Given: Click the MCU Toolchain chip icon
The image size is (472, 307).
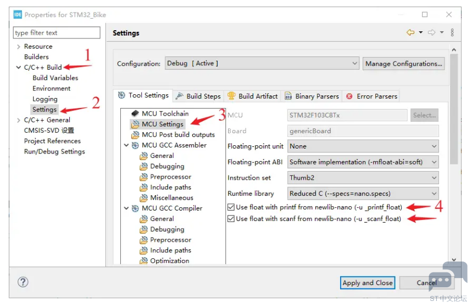Looking at the screenshot, I should (135, 113).
